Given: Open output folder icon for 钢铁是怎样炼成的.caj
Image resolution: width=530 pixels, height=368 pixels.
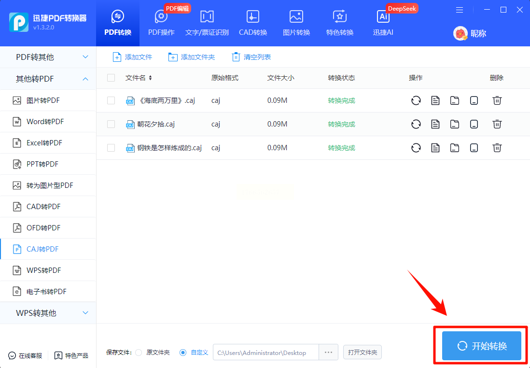Looking at the screenshot, I should pyautogui.click(x=454, y=148).
